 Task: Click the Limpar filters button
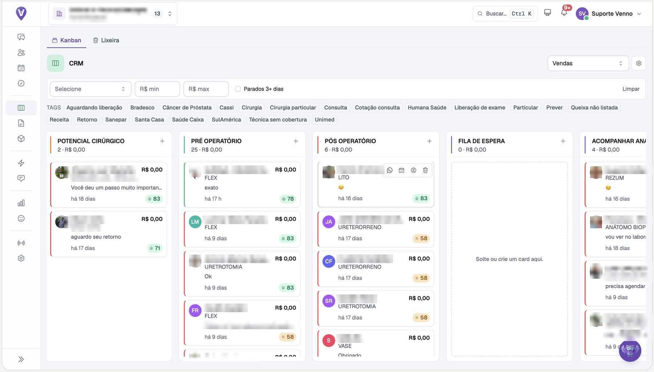631,89
